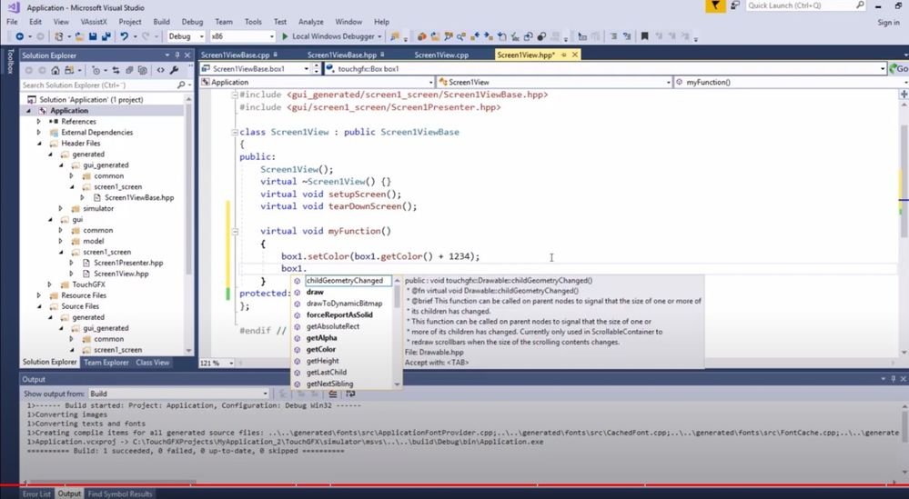Click Sync with Active Document icon
909x499 pixels.
tap(116, 70)
